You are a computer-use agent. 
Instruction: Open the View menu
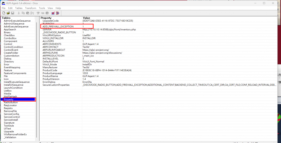coord(50,8)
